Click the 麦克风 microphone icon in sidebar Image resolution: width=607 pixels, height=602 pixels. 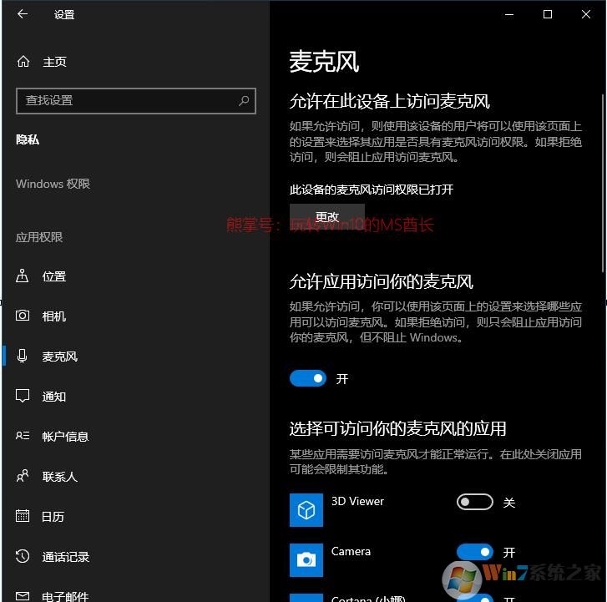pos(22,356)
